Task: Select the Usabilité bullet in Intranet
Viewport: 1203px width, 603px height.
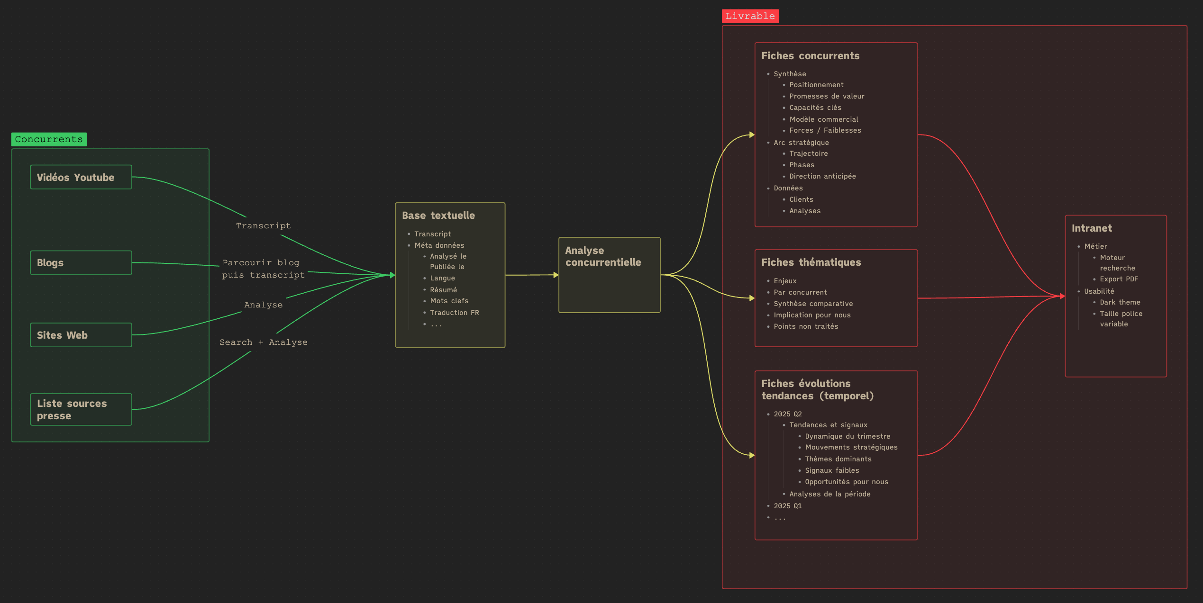Action: pyautogui.click(x=1099, y=291)
